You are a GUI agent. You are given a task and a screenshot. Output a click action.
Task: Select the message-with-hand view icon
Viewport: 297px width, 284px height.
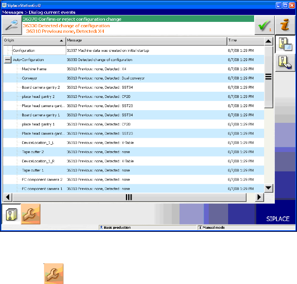[x=285, y=63]
